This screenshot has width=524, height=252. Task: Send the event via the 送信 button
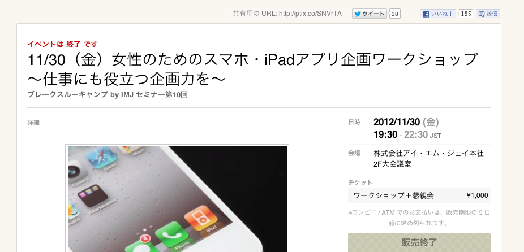tap(488, 14)
